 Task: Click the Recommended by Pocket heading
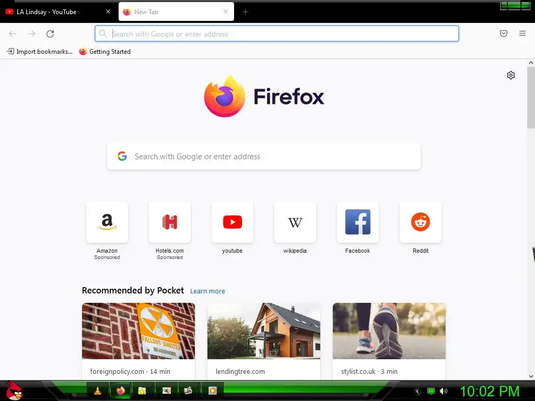click(x=133, y=290)
